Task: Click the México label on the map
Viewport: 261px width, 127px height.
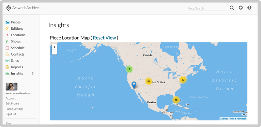Action: point(151,102)
